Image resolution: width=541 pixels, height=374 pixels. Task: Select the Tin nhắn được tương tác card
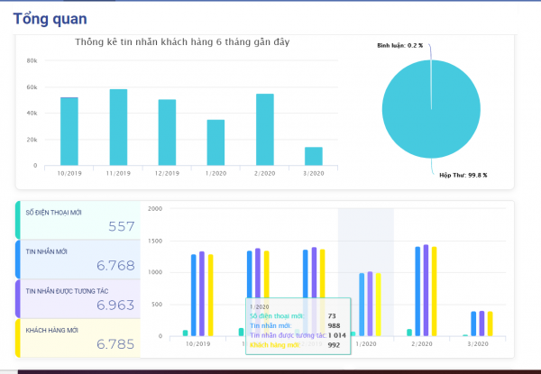point(78,298)
